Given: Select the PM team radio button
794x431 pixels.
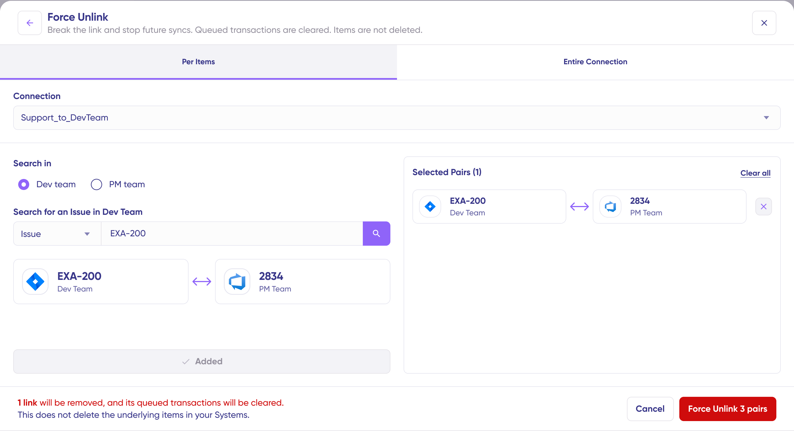Looking at the screenshot, I should pyautogui.click(x=96, y=184).
